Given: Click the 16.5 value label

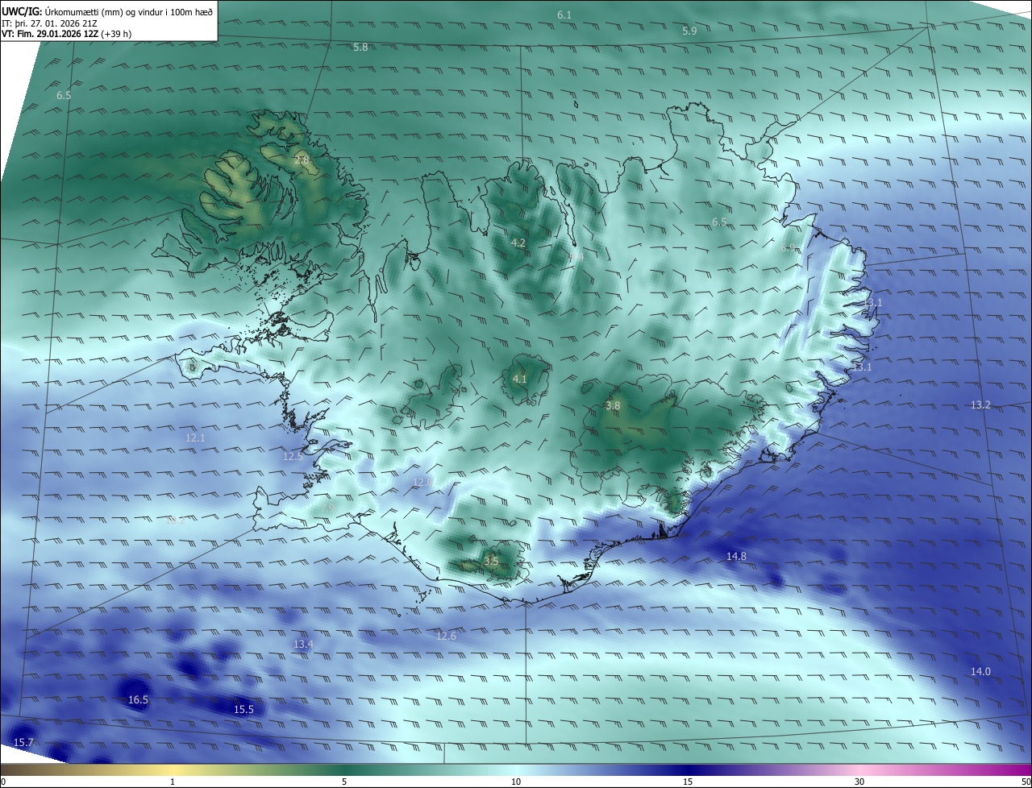Looking at the screenshot, I should [x=138, y=700].
